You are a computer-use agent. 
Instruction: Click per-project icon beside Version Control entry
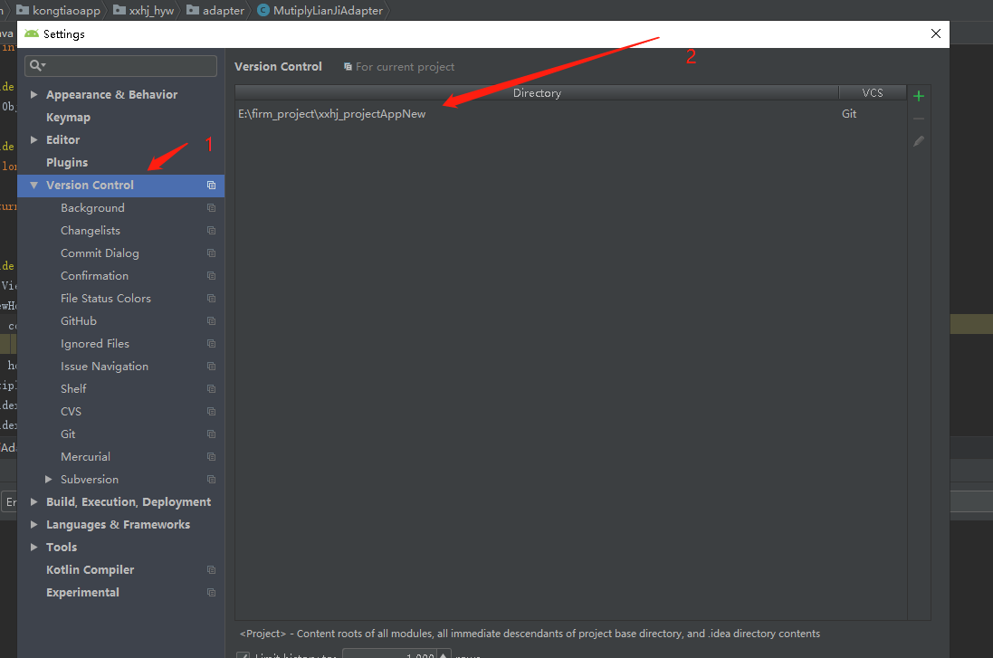212,185
